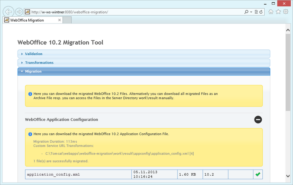Open the browser Home icon
The width and height of the screenshot is (293, 185).
click(271, 12)
